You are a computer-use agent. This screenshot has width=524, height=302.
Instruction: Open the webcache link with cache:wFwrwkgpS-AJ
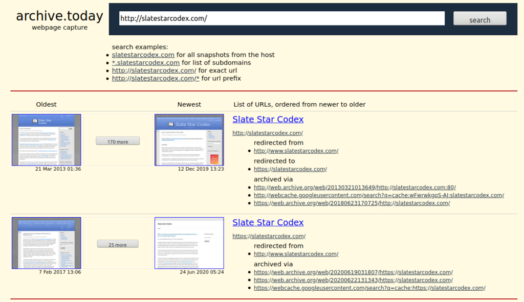click(379, 195)
